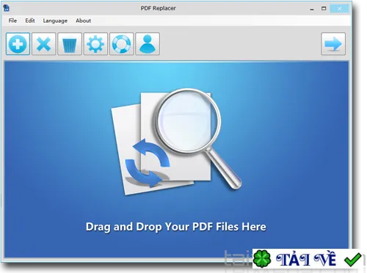Image resolution: width=367 pixels, height=273 pixels.
Task: Clear the file list with the trash bin icon
Action: [x=70, y=44]
